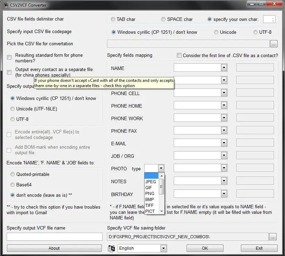Click the photo type list scrollbar thumb
The height and width of the screenshot is (256, 285).
(x=161, y=187)
